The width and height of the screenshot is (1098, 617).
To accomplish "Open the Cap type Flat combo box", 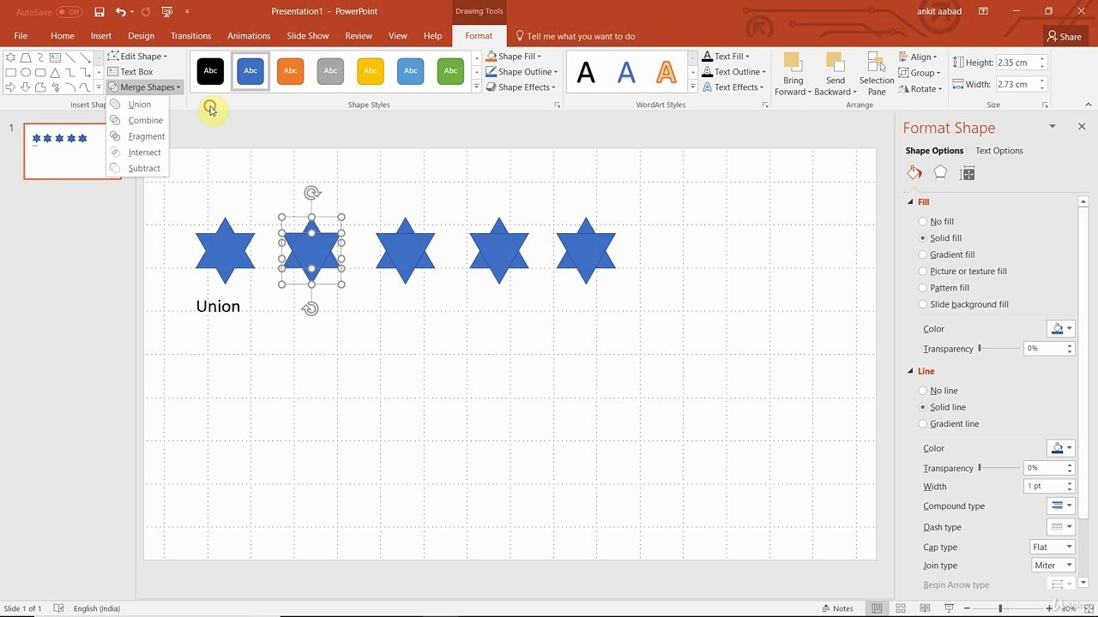I will (x=1052, y=547).
